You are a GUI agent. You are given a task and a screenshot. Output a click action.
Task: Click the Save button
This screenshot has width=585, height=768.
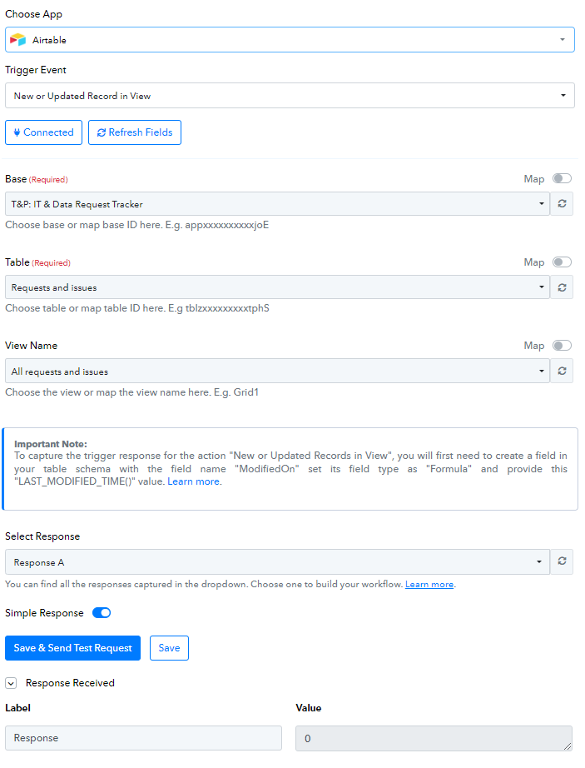pos(169,648)
